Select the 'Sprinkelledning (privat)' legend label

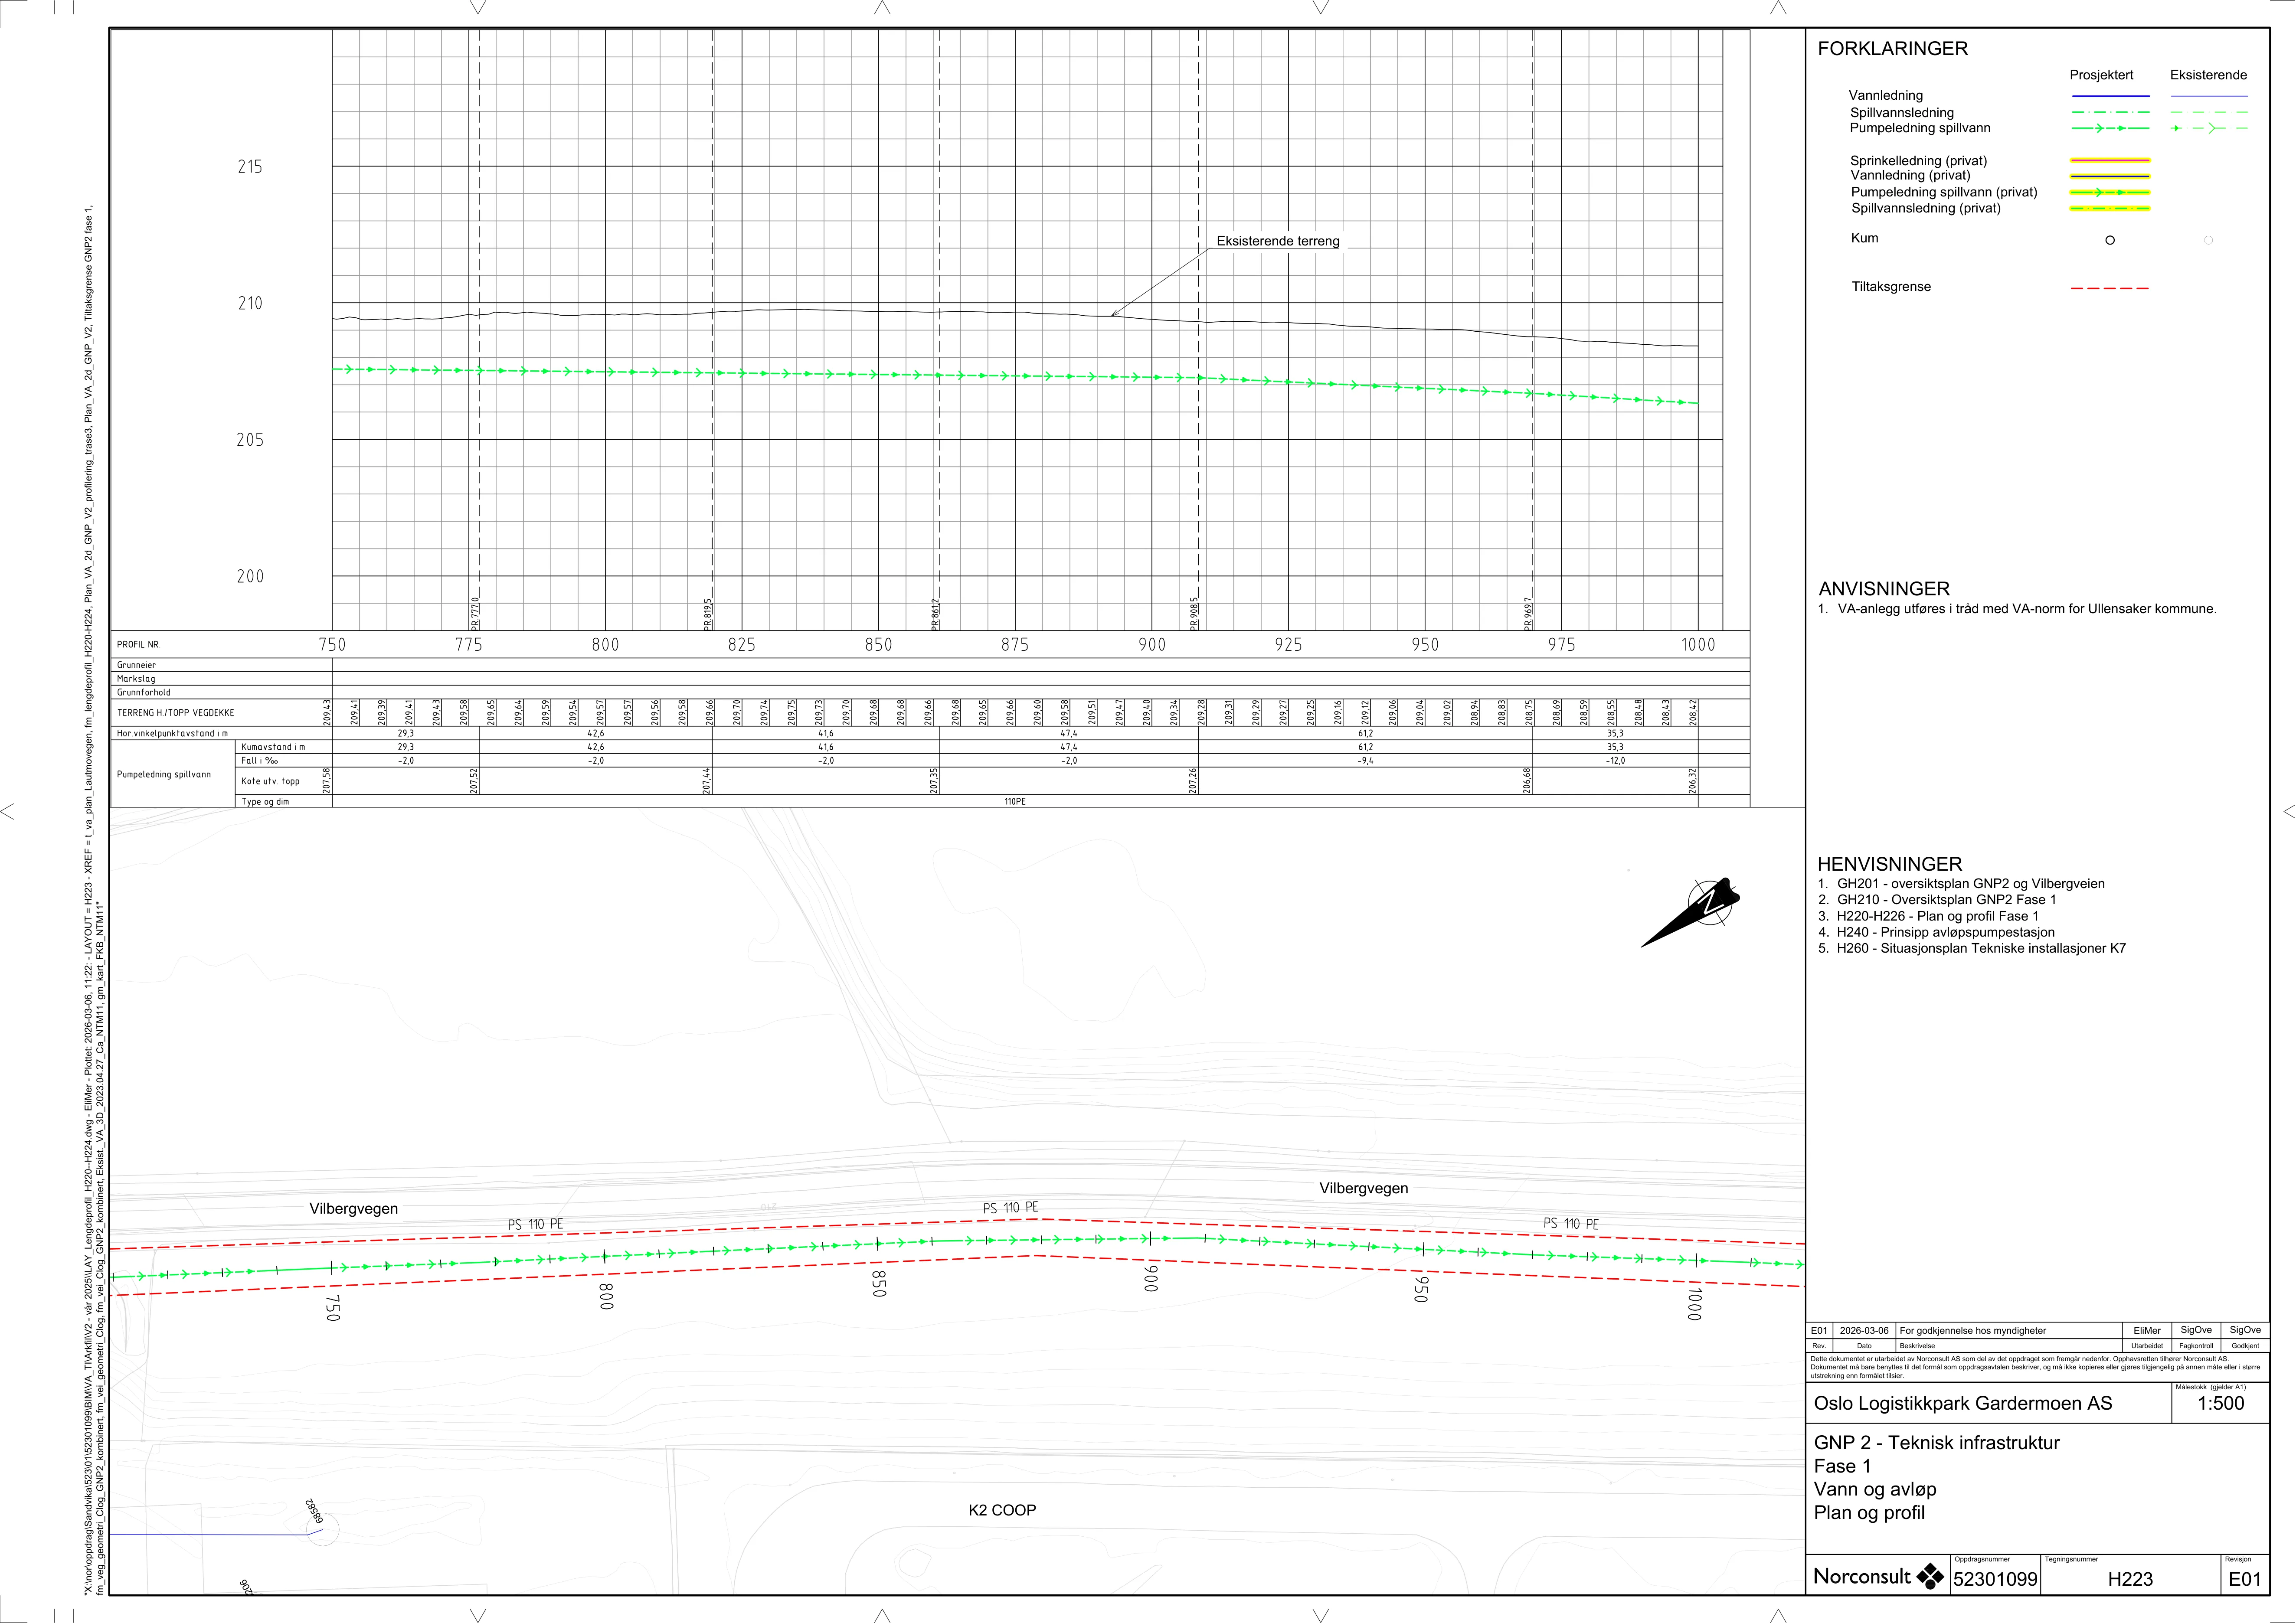click(1918, 161)
